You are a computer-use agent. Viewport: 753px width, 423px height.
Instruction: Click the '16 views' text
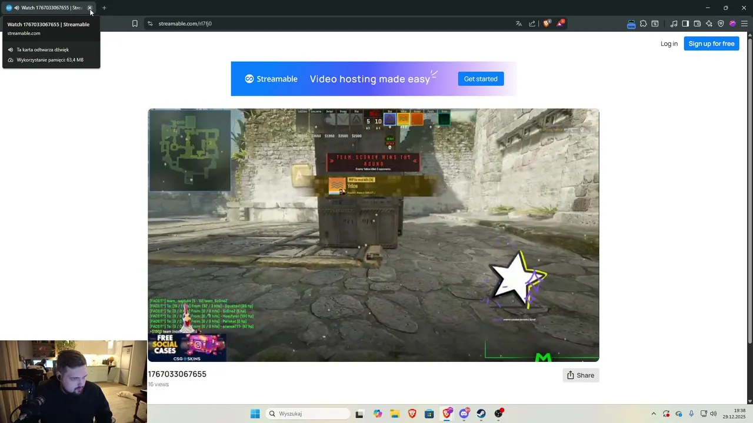(158, 384)
